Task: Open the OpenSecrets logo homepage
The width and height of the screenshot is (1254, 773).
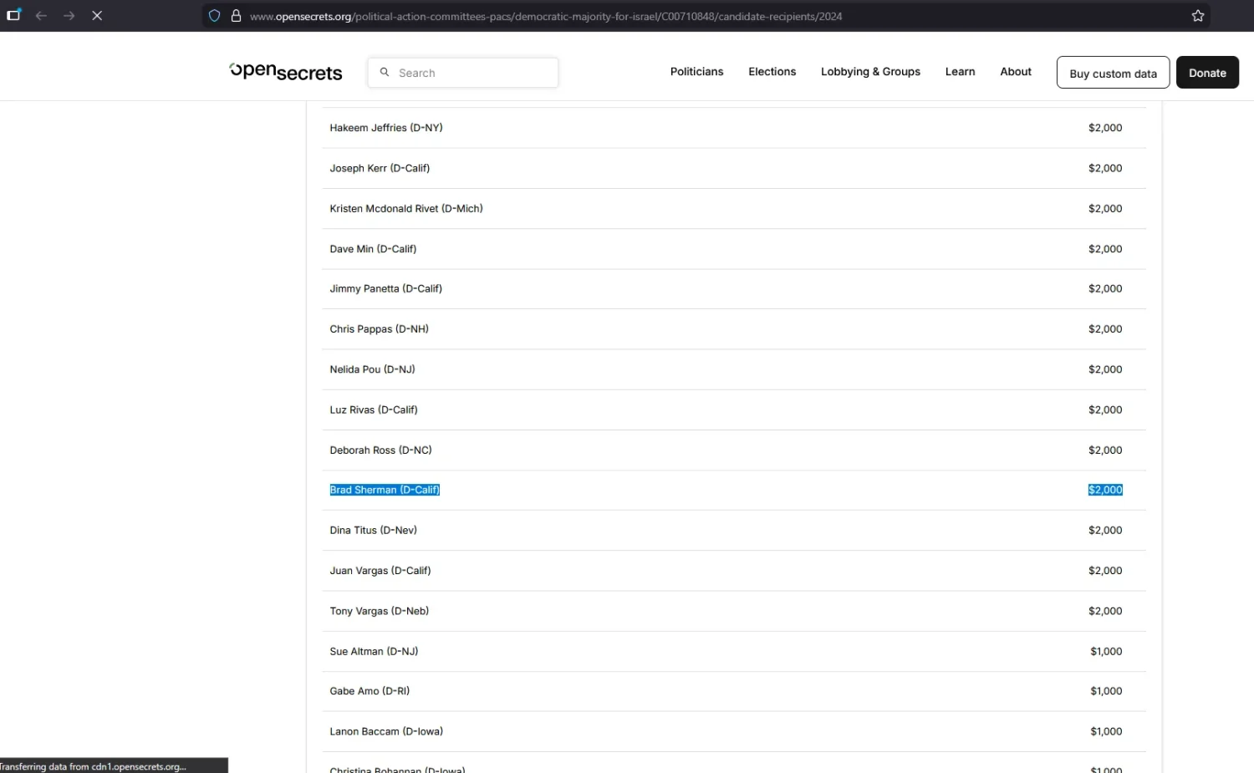Action: pyautogui.click(x=286, y=72)
